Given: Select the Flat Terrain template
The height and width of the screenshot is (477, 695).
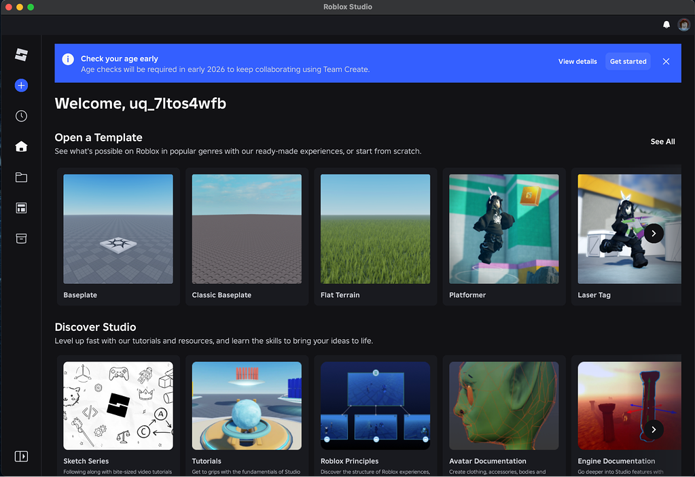Looking at the screenshot, I should pyautogui.click(x=374, y=229).
